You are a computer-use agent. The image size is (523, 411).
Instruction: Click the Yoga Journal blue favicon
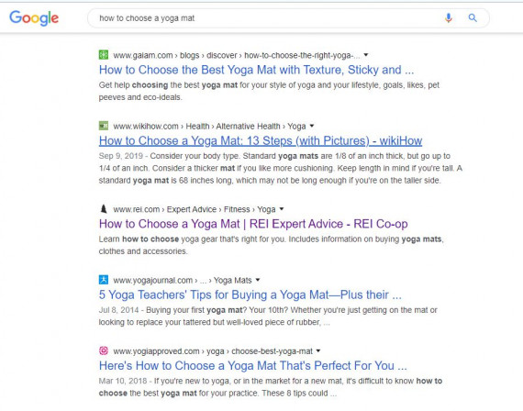coord(104,280)
